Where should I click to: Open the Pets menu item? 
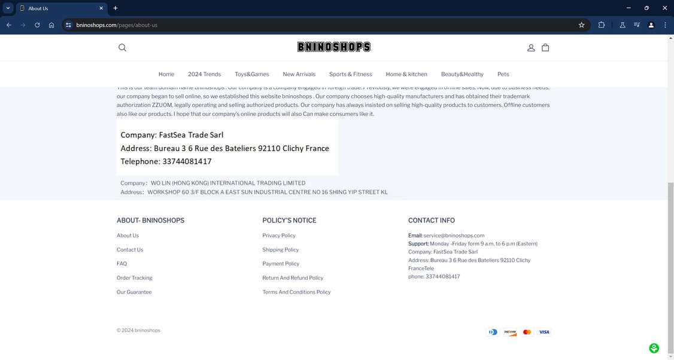click(503, 74)
